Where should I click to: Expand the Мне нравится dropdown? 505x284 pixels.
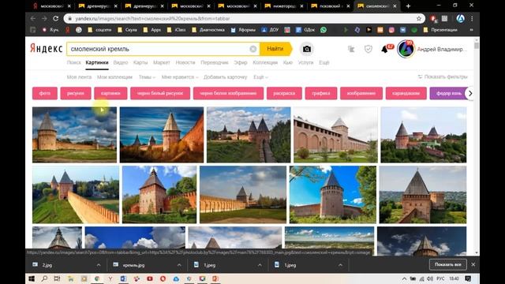point(180,77)
